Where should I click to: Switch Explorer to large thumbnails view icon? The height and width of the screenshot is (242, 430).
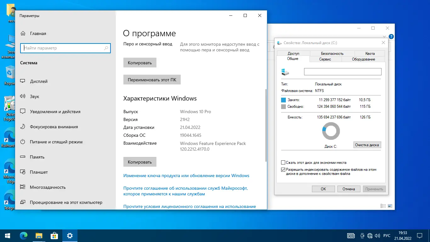tap(390, 206)
